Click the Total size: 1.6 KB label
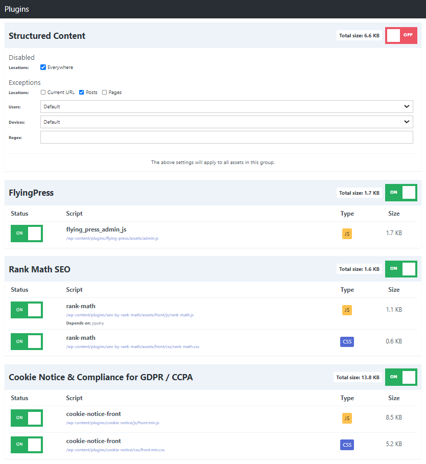The width and height of the screenshot is (426, 464). pos(359,269)
